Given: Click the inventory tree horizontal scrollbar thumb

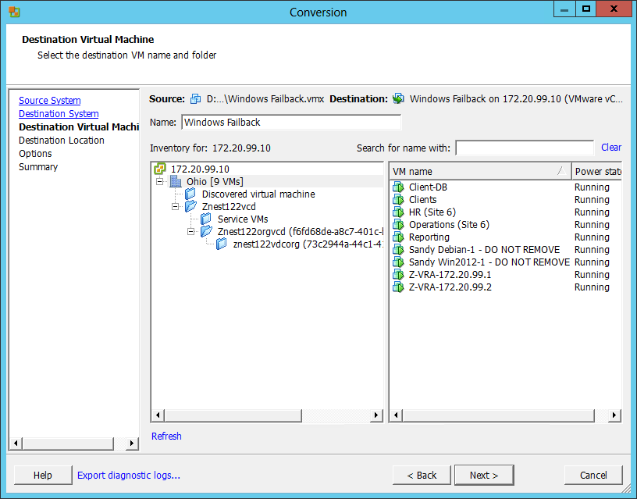Looking at the screenshot, I should [233, 415].
